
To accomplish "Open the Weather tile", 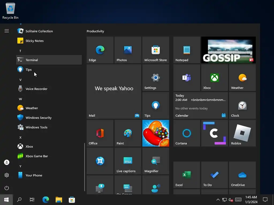I will point(242,78).
